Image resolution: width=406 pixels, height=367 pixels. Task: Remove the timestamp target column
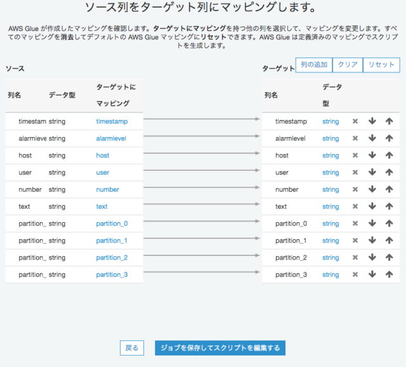(355, 121)
